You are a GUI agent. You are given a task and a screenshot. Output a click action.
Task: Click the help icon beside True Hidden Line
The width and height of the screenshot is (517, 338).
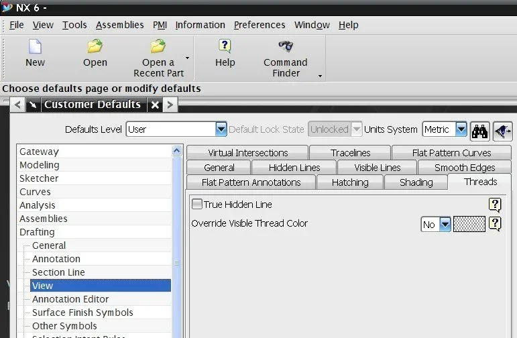(x=495, y=205)
